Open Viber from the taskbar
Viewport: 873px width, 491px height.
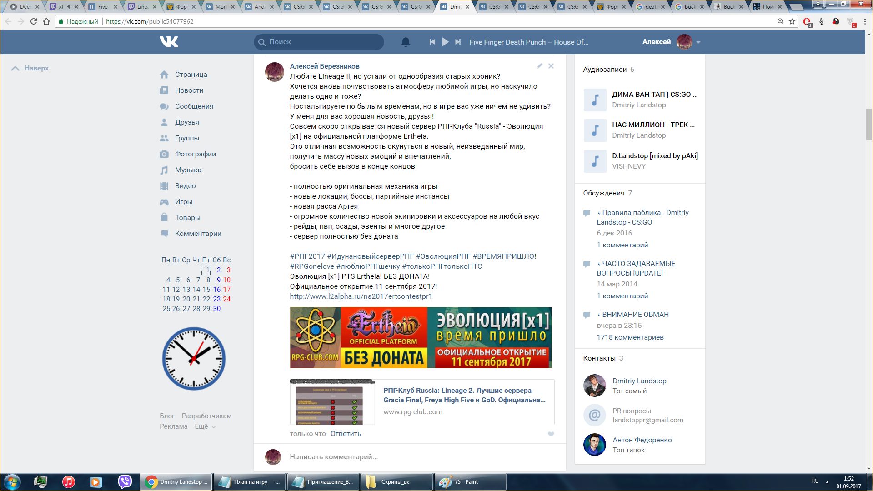click(x=125, y=482)
